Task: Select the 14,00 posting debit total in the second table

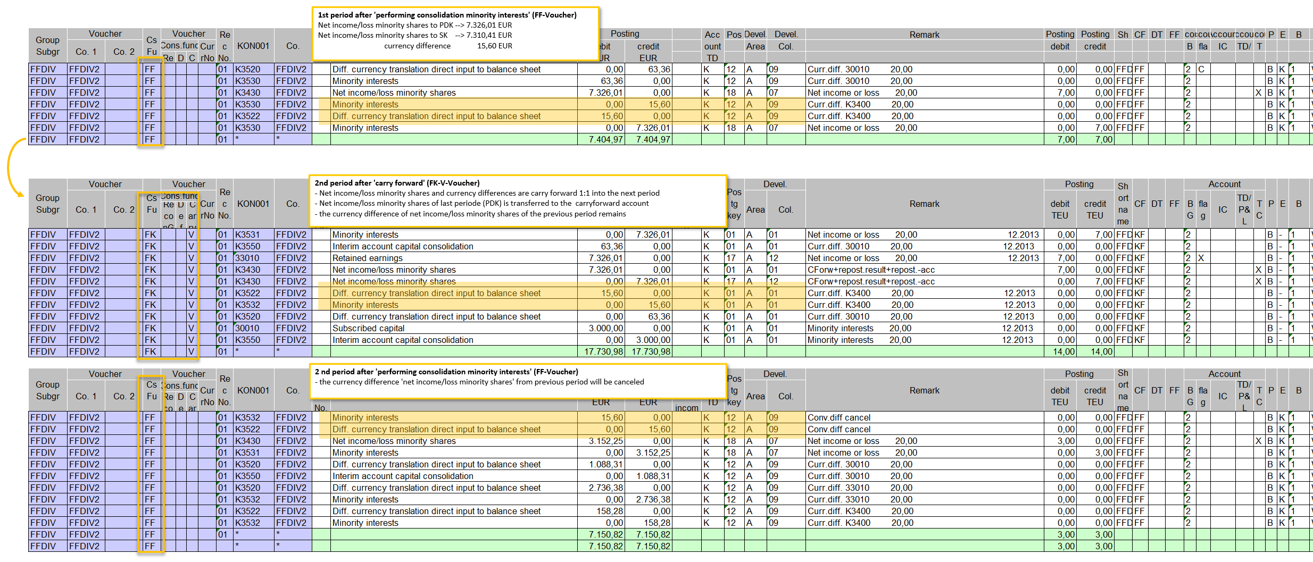Action: point(1060,351)
